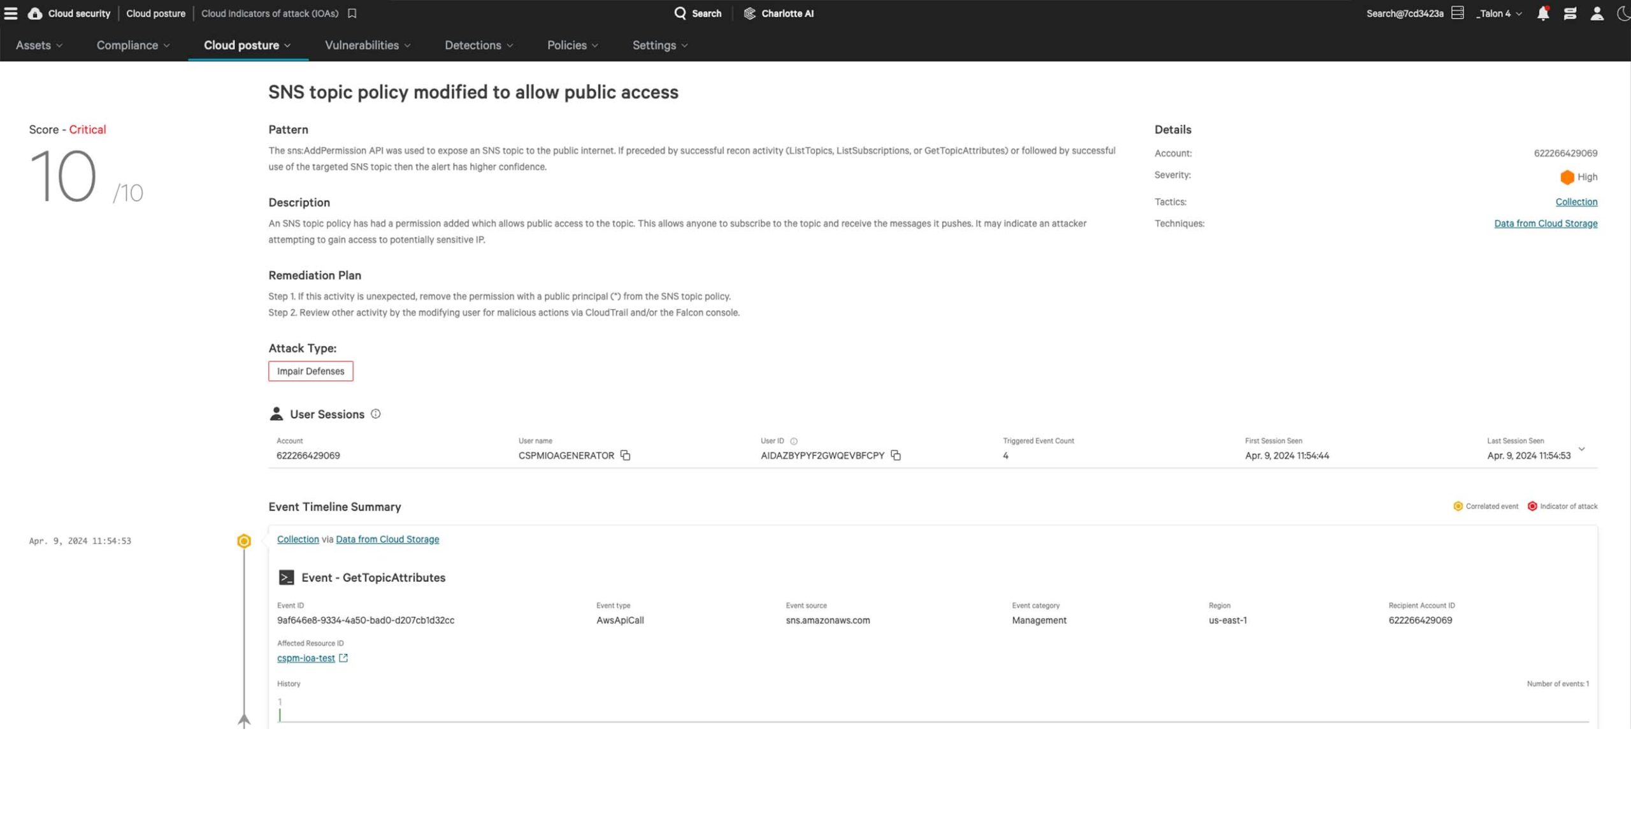
Task: Click the Search magnifier icon
Action: (680, 13)
